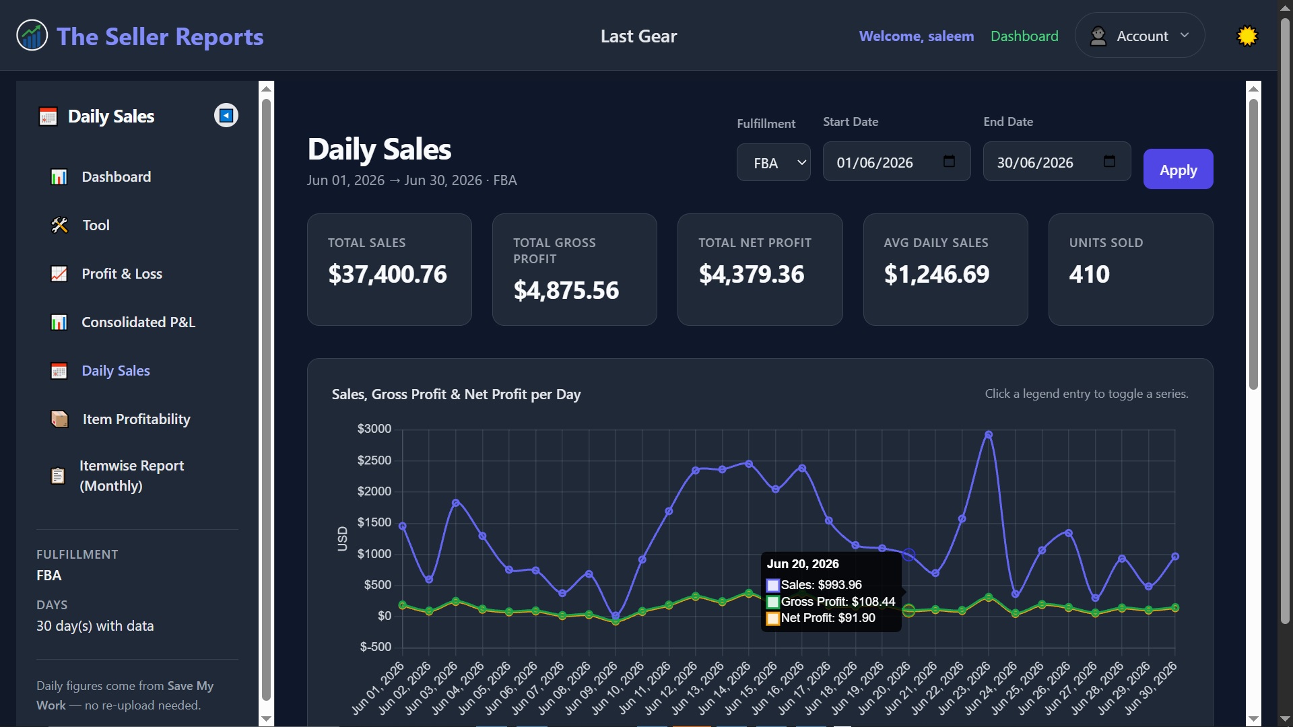Click the Units Sold 410 value

[1089, 274]
